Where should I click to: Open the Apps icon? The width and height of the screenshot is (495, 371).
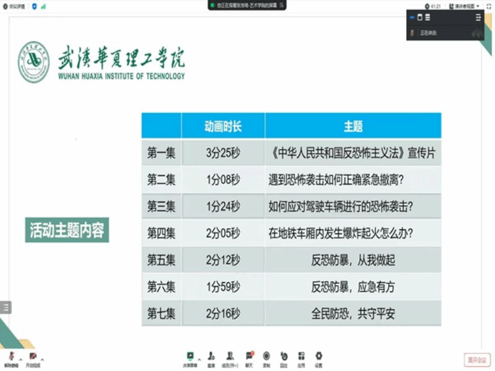click(301, 356)
